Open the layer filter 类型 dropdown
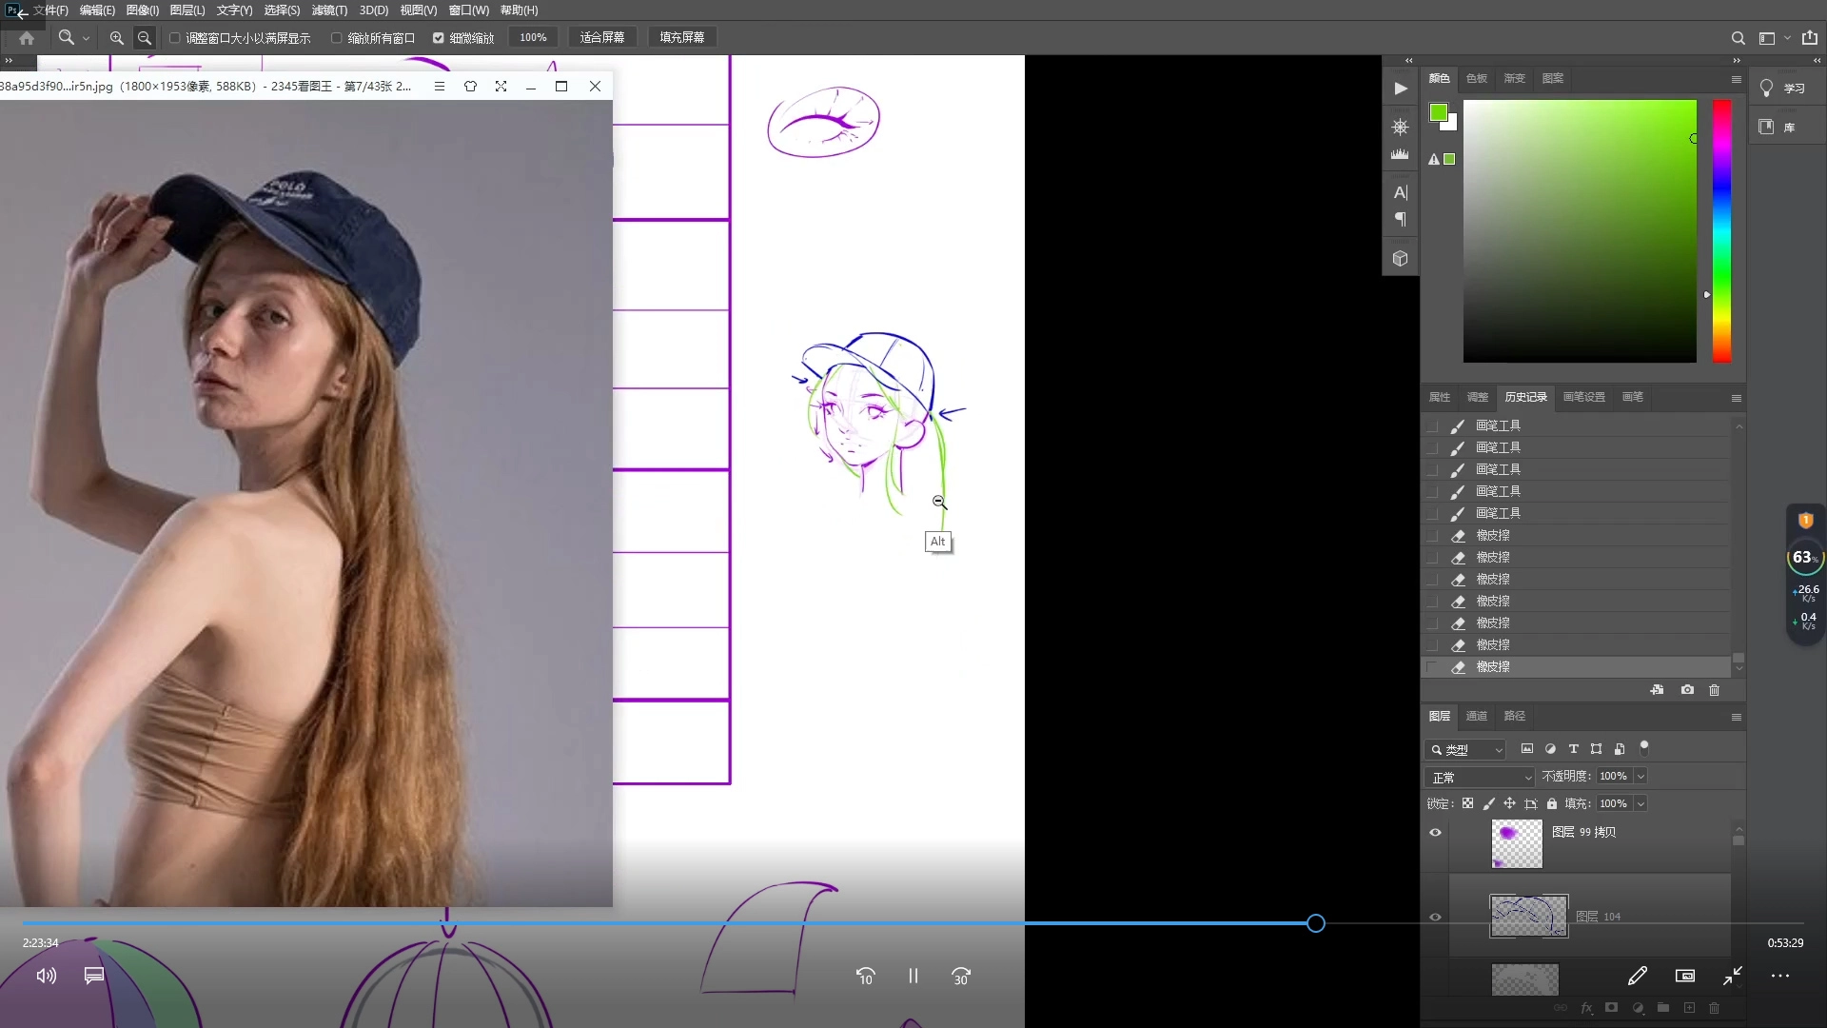 [x=1466, y=750]
